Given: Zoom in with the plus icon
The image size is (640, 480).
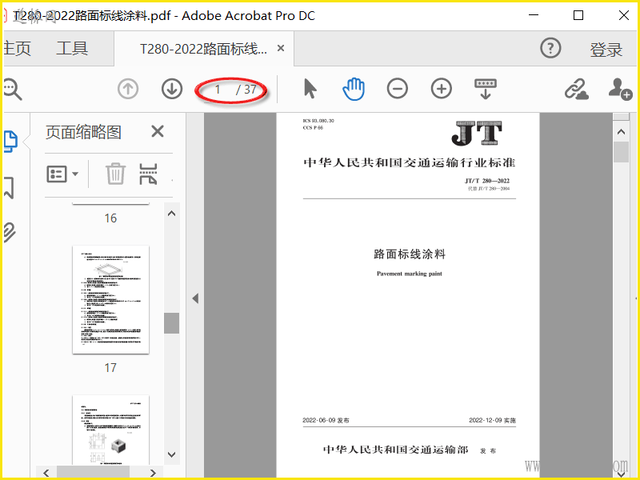Looking at the screenshot, I should (442, 89).
